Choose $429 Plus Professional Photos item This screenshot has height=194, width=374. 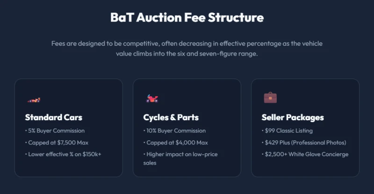coord(304,143)
